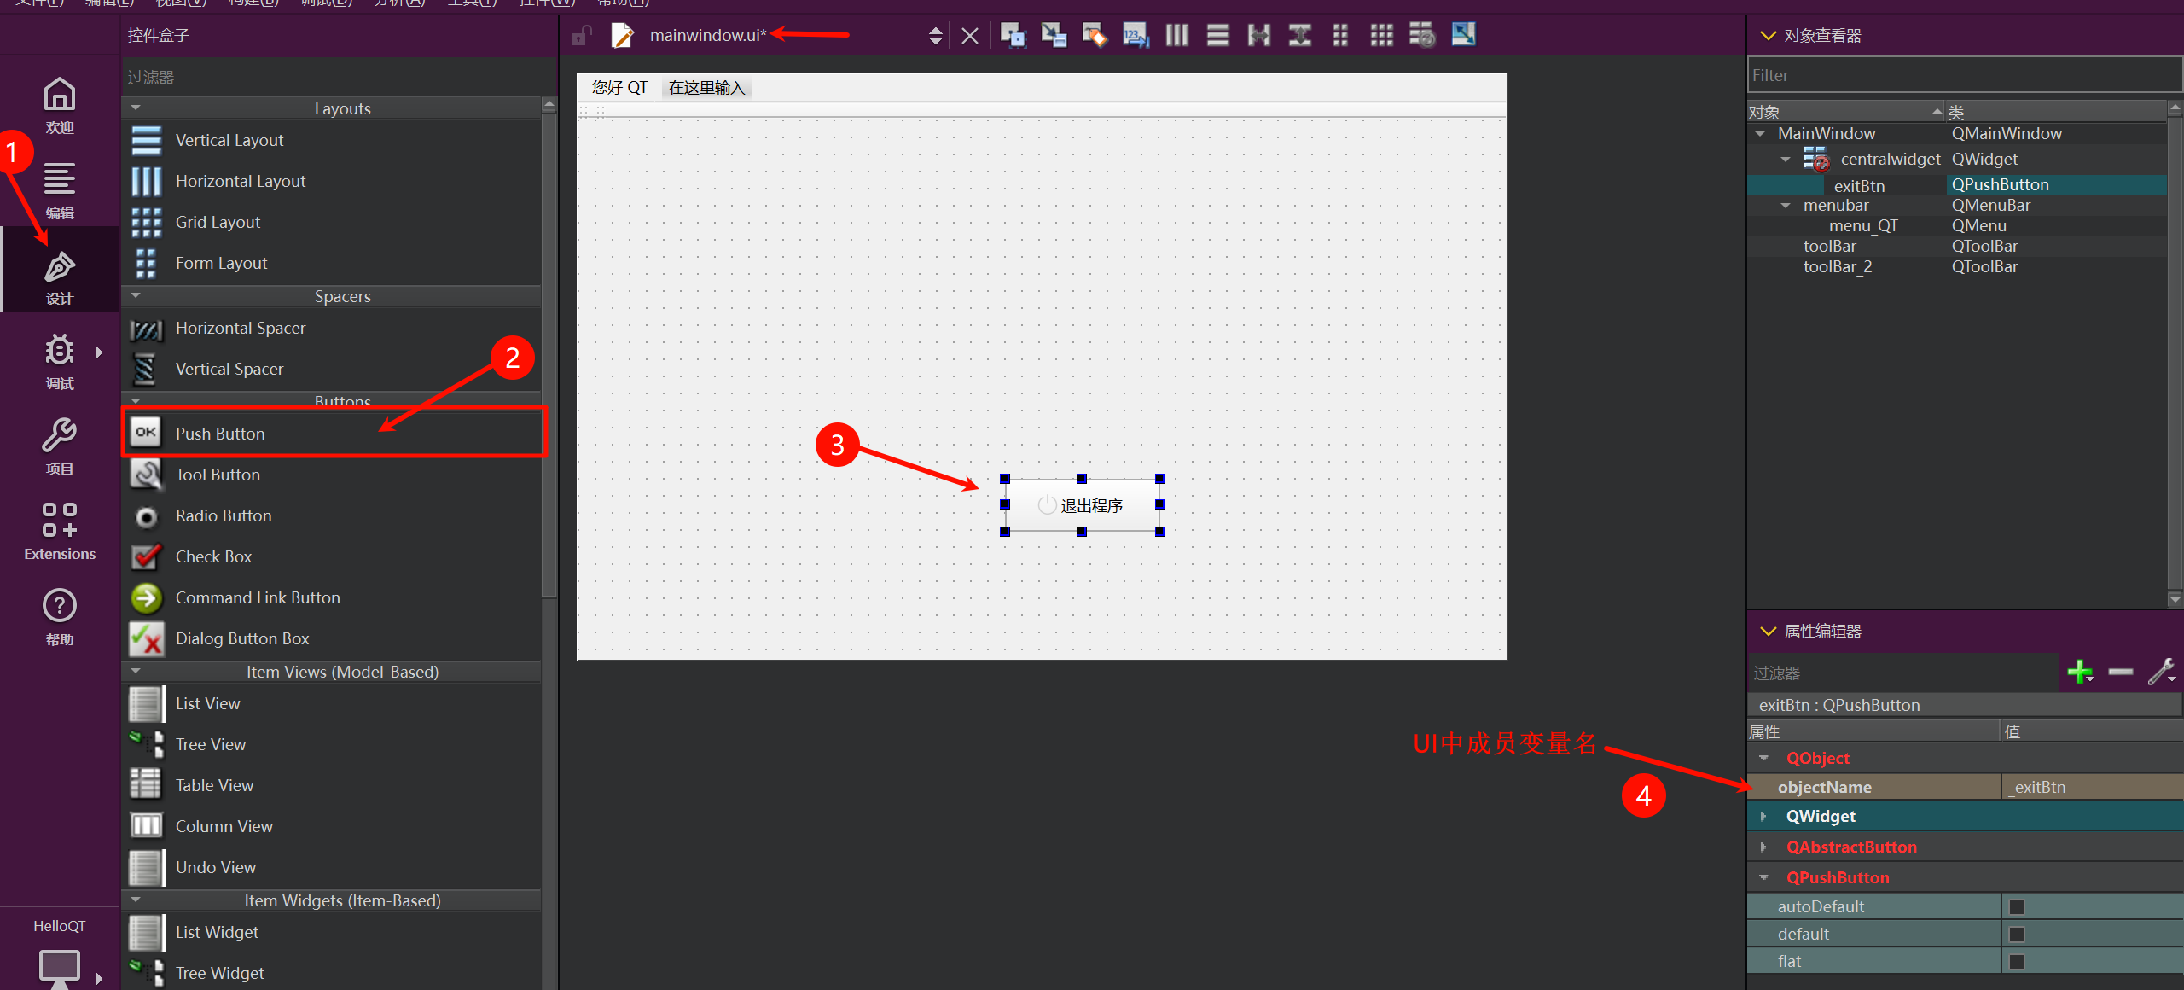The height and width of the screenshot is (990, 2184).
Task: Toggle the flat property checkbox
Action: (x=2017, y=961)
